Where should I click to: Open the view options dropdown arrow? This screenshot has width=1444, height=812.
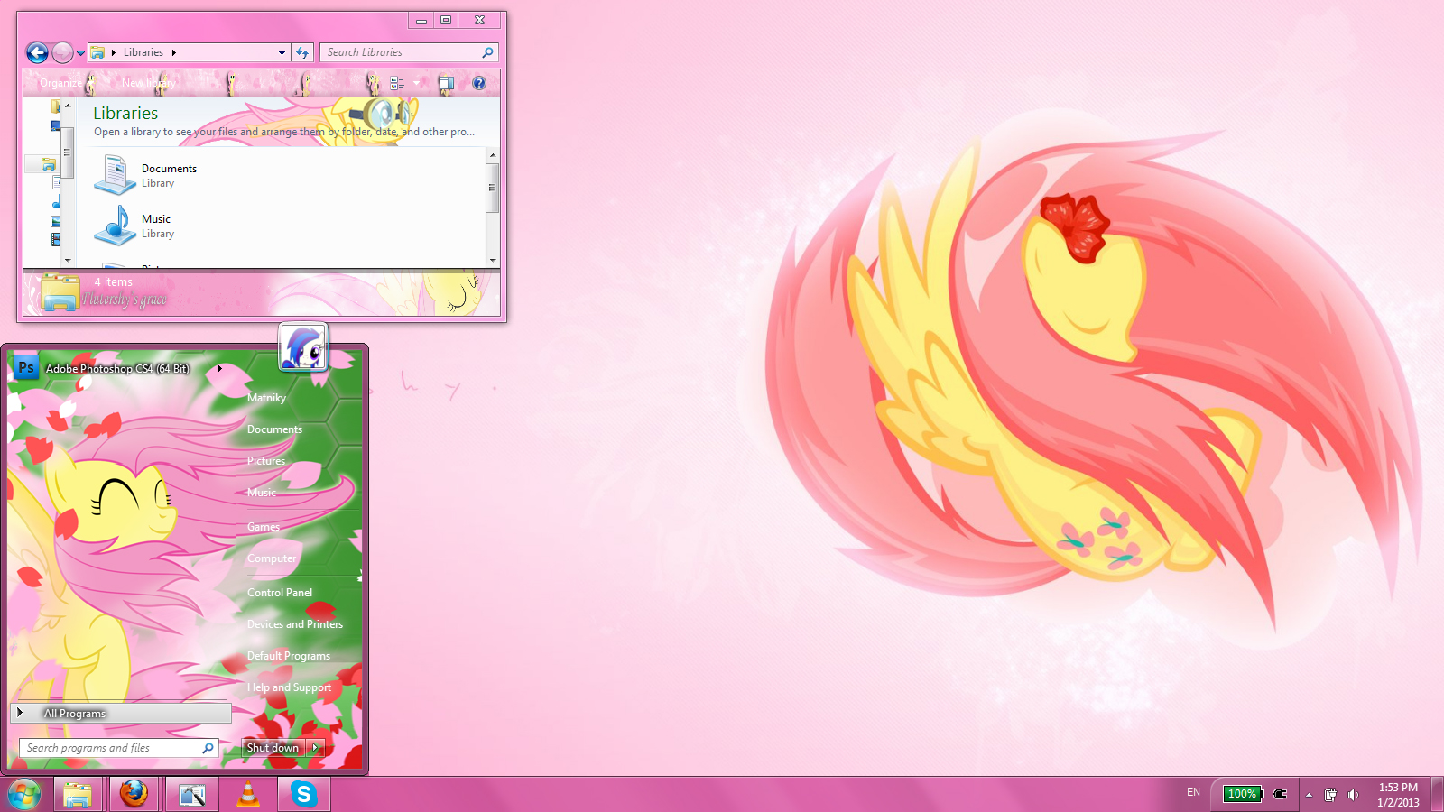(416, 83)
